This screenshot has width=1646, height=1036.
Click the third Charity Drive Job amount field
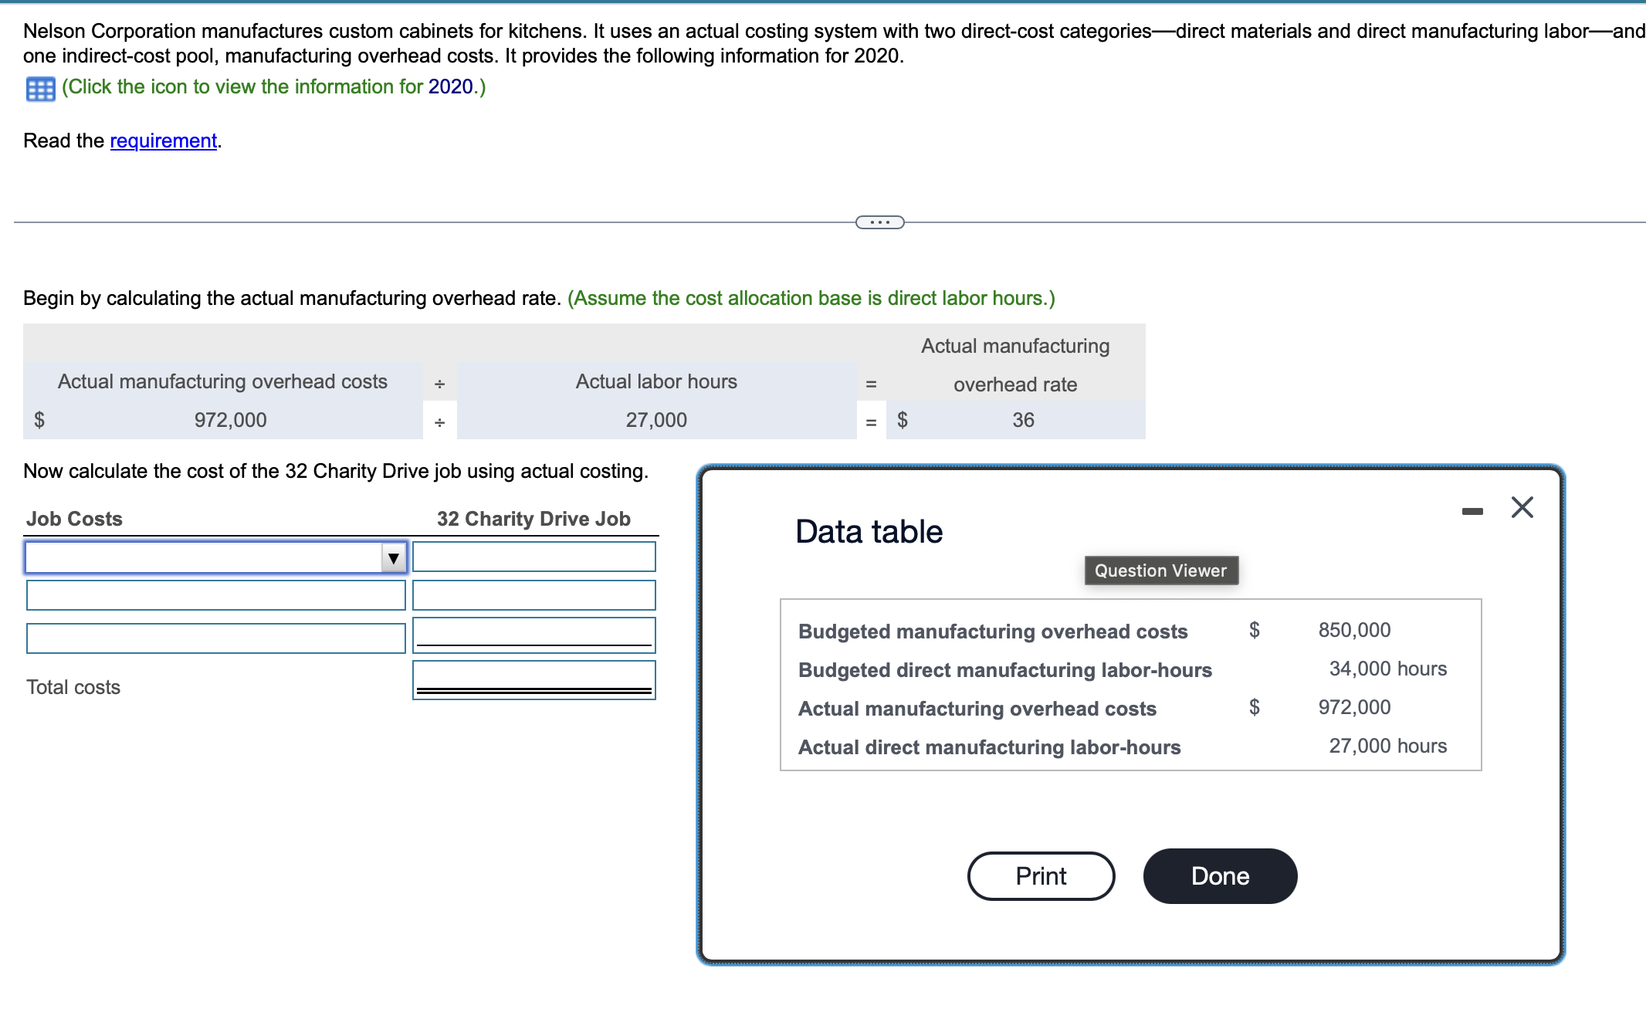click(533, 633)
